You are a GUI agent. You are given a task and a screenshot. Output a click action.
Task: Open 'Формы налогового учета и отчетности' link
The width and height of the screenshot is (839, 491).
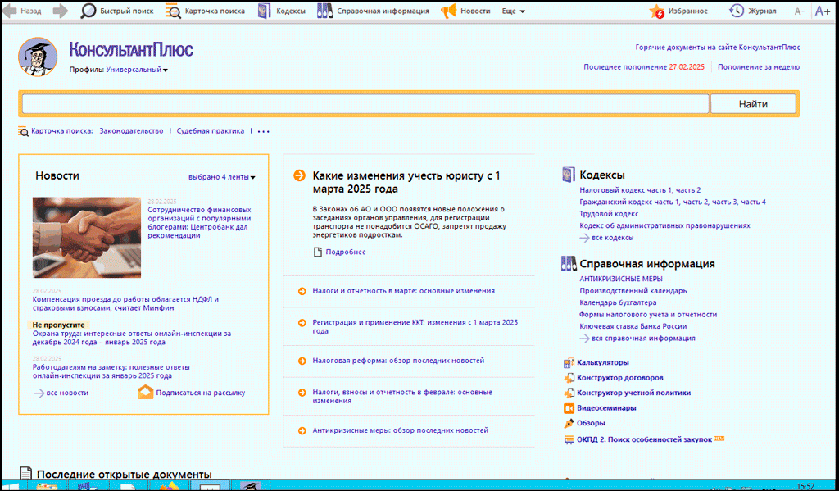point(648,314)
